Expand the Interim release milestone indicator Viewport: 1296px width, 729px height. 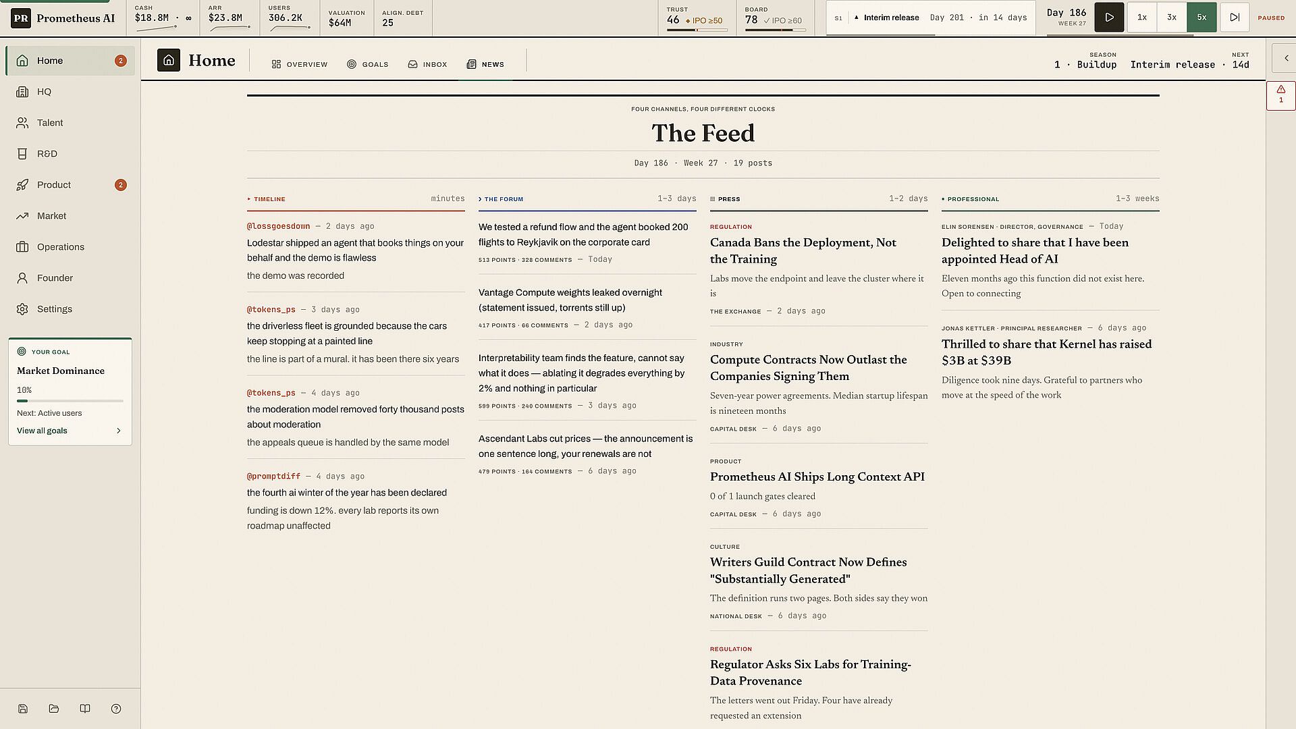pos(931,18)
